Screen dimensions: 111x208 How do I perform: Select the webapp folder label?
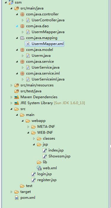click(x=38, y=121)
